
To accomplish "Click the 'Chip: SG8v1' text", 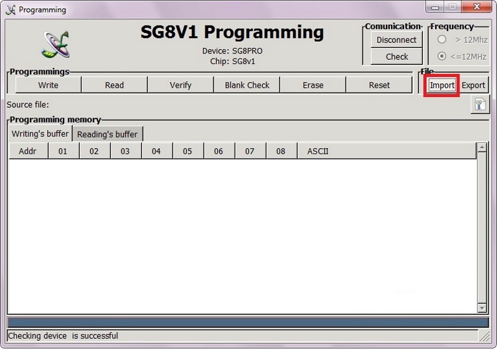I will [232, 61].
